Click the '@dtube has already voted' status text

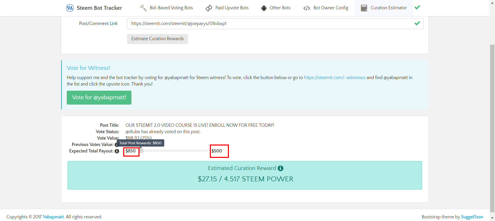coord(163,132)
